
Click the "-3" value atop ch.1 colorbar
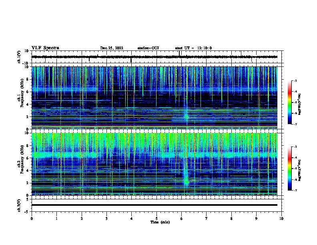(x=295, y=80)
